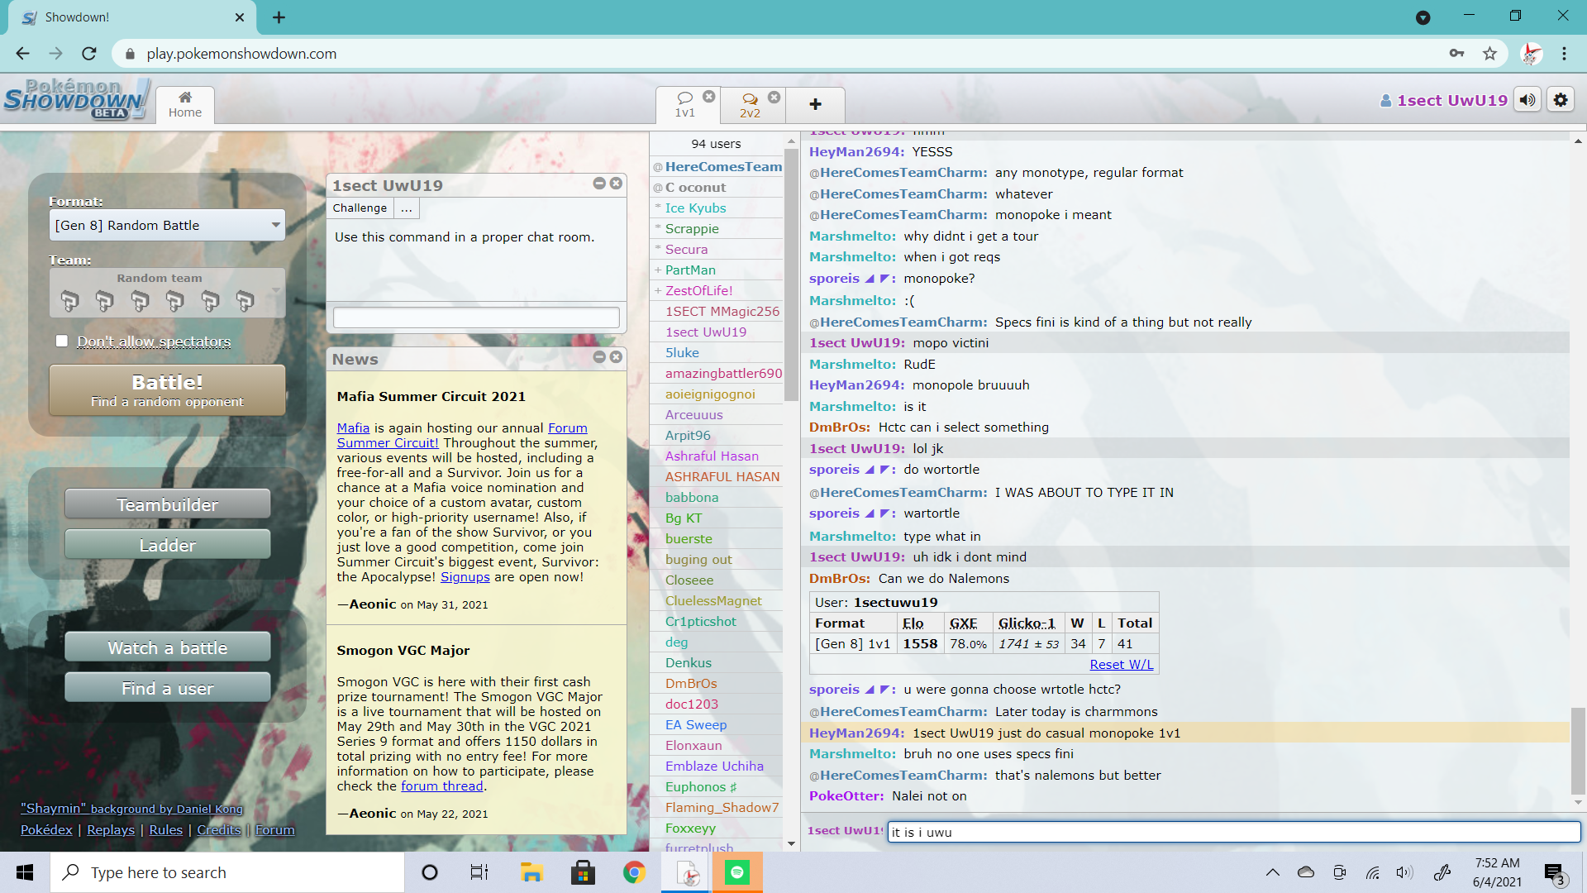Switch to the Home tab

184,105
